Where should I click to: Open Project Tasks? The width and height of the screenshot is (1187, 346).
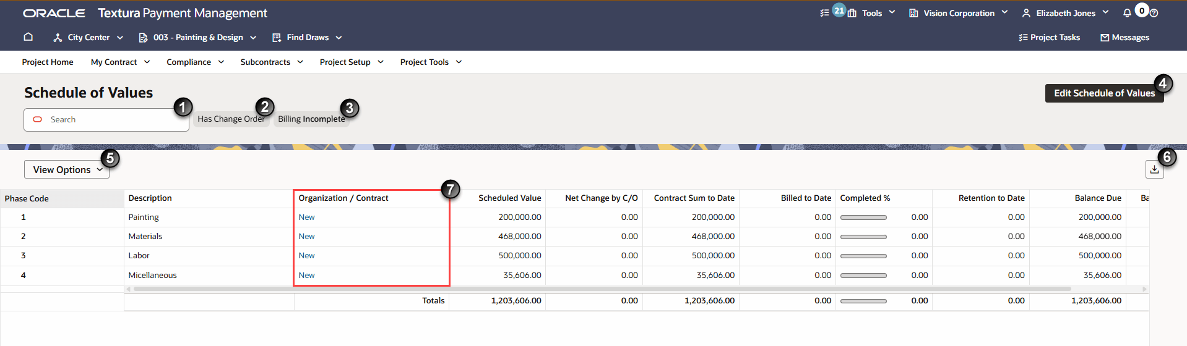1049,38
